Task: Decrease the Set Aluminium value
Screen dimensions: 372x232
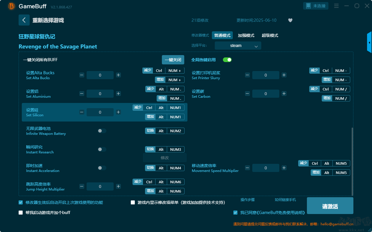Action: point(82,94)
